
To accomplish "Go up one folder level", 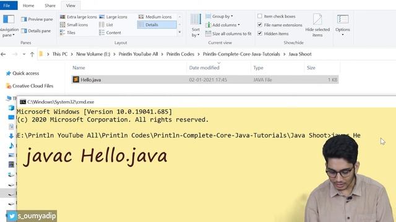I will pyautogui.click(x=32, y=54).
